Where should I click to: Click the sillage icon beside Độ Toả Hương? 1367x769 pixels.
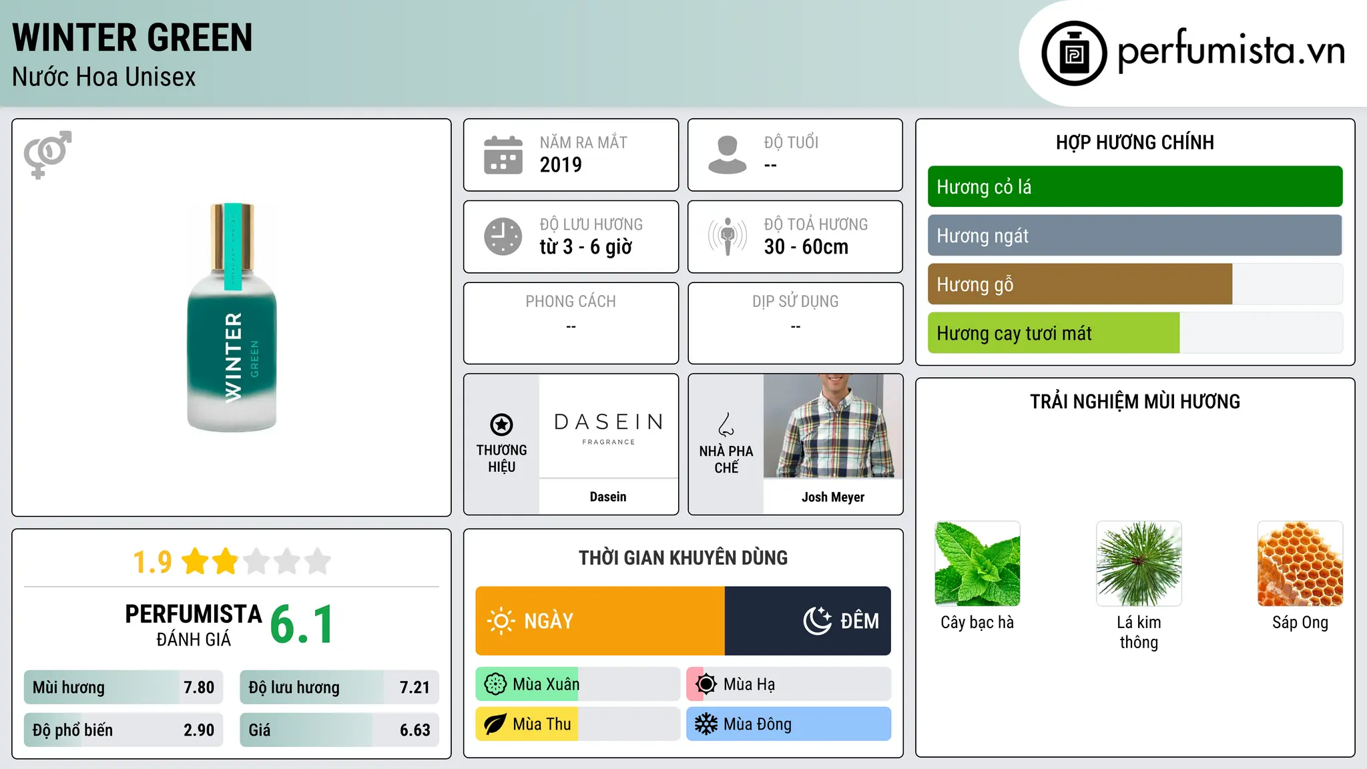pyautogui.click(x=728, y=236)
